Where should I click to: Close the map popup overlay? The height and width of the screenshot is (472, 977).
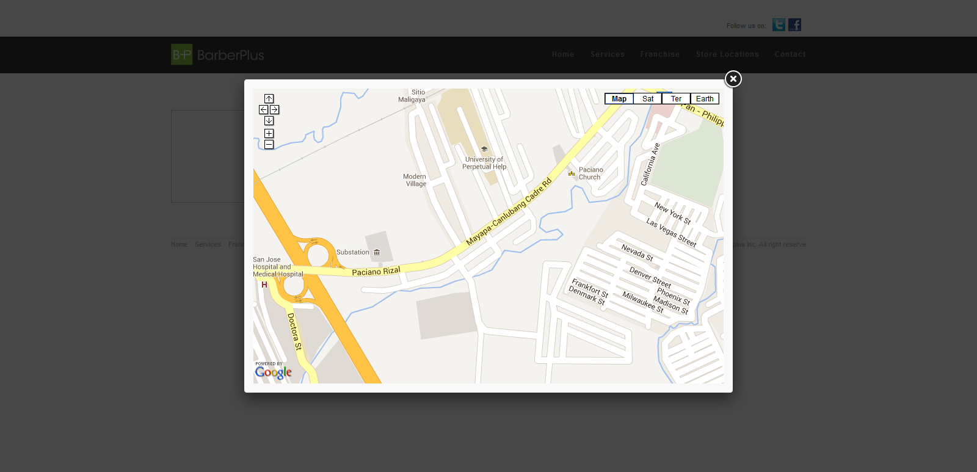pos(733,79)
